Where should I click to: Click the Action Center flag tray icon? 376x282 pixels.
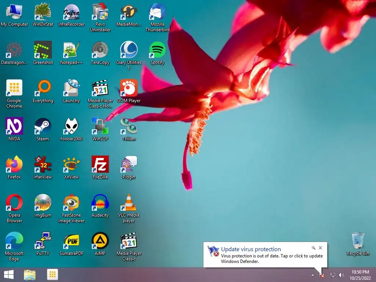322,275
